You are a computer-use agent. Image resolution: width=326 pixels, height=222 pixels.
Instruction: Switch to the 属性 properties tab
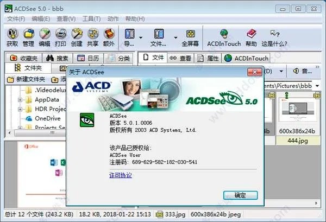[x=208, y=59]
